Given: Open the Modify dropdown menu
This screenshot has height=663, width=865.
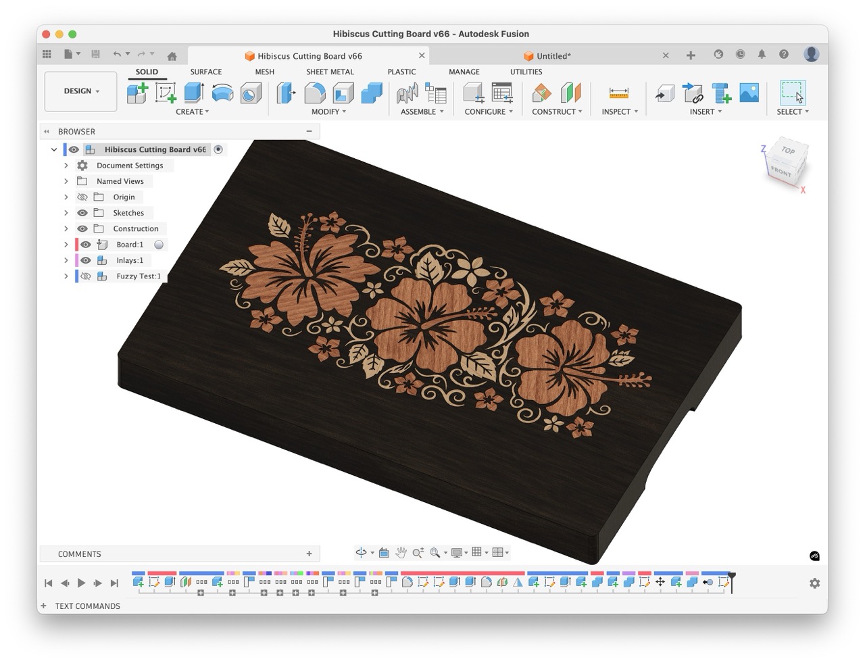Looking at the screenshot, I should 328,112.
